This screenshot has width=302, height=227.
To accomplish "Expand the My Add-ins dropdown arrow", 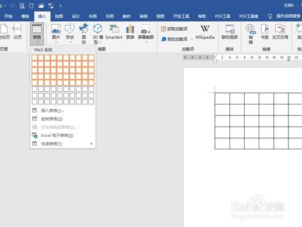I will coord(192,39).
